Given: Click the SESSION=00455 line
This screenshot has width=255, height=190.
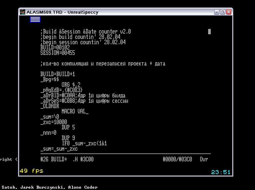Looking at the screenshot, I should [x=58, y=53].
